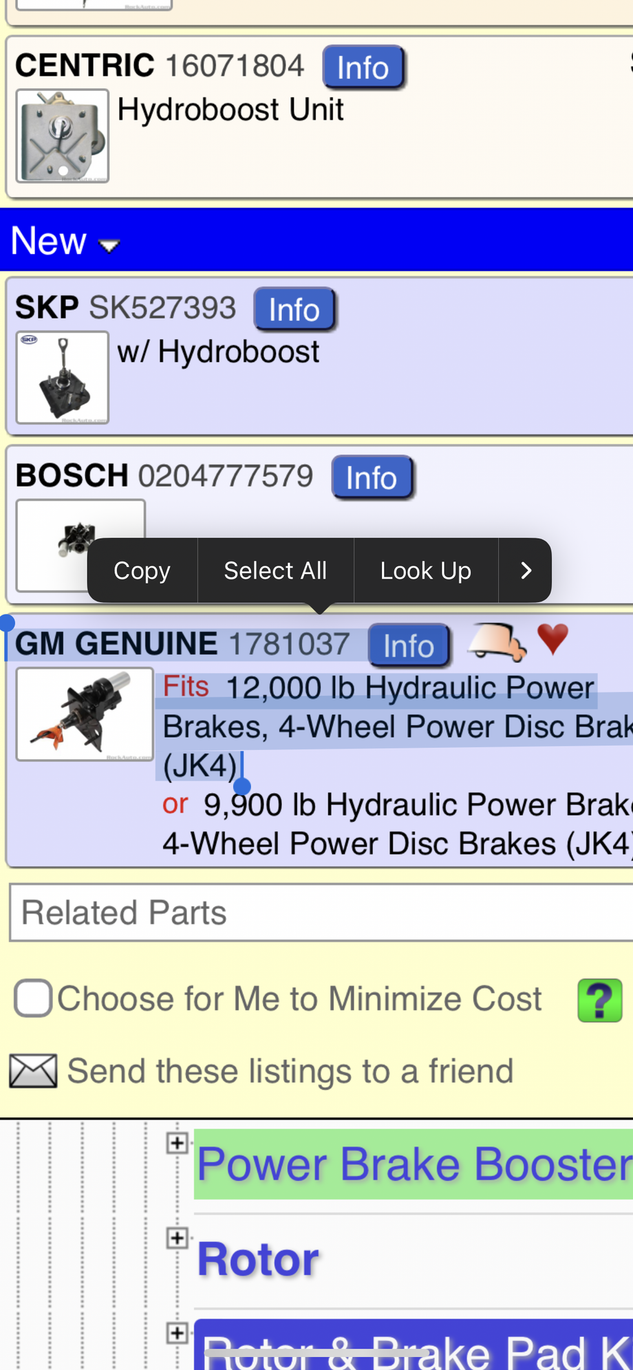Open the Centric Hydroboost Unit thumbnail

point(62,136)
